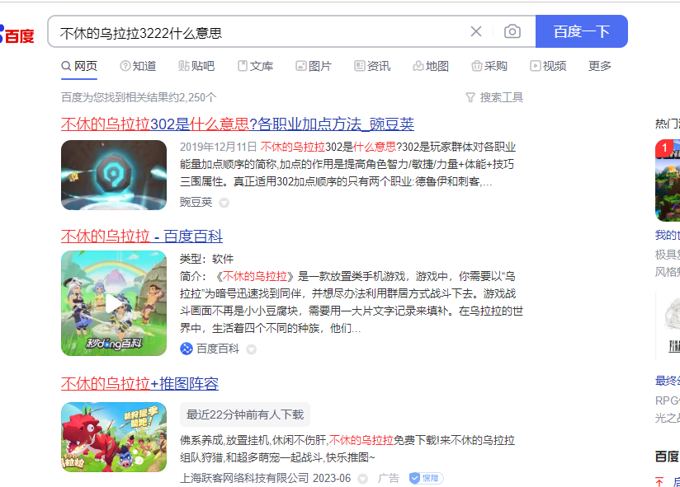Click 上海跃客网络科技有限公司 source text
Screen dimensions: 680x487
[x=244, y=478]
